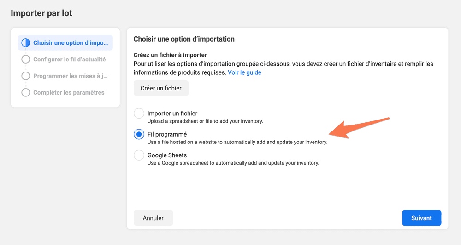
Task: Select the Google Sheets radio button
Action: [139, 155]
